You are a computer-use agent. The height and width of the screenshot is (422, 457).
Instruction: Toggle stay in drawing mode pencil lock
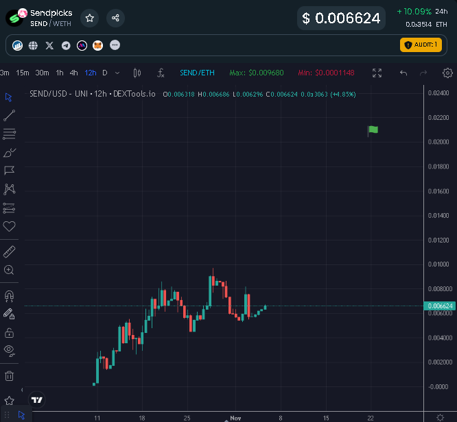pos(9,314)
